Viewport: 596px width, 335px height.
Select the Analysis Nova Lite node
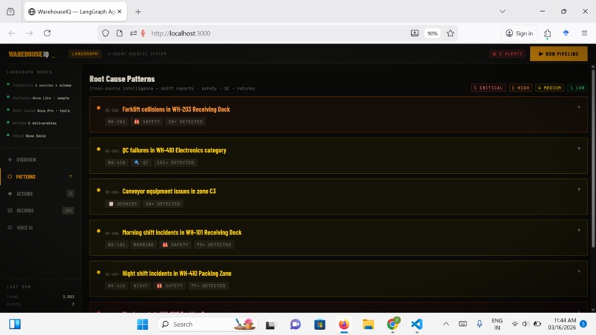tap(38, 98)
